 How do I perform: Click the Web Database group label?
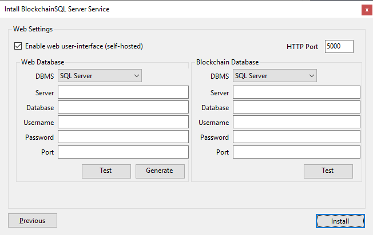[42, 62]
